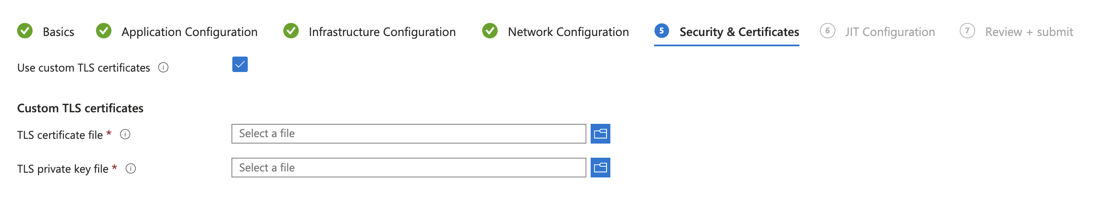This screenshot has width=1099, height=216.
Task: Show info for Use custom TLS certificates
Action: coord(163,67)
